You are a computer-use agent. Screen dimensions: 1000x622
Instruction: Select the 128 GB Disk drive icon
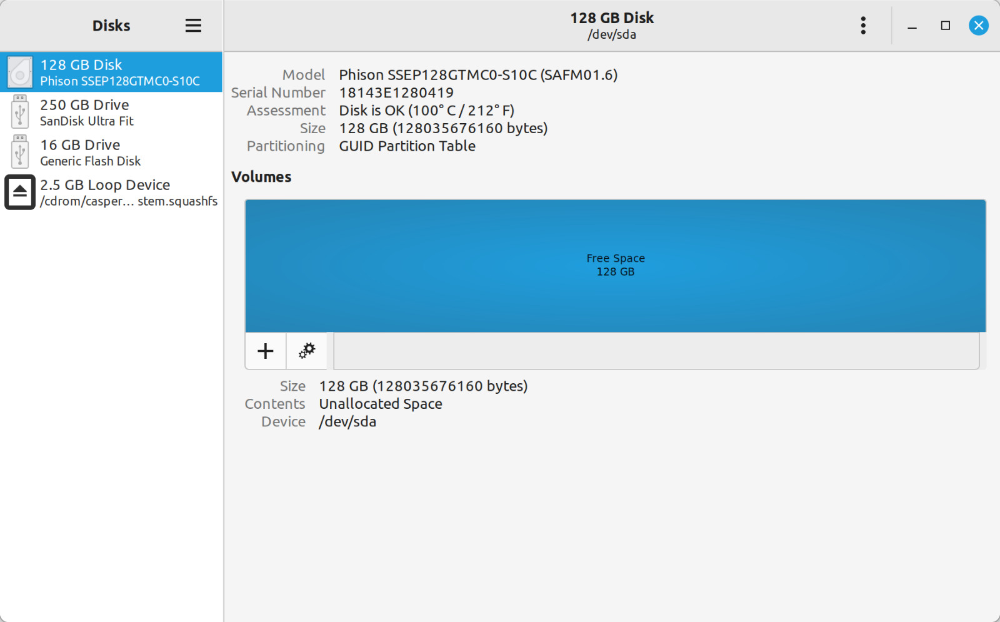pyautogui.click(x=20, y=73)
